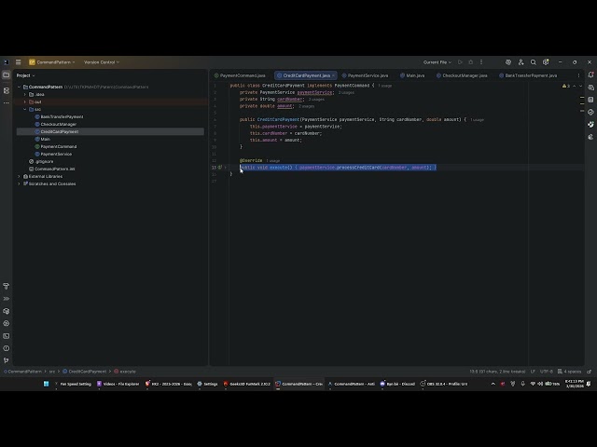Open the Structure tool window icon
The width and height of the screenshot is (597, 447).
click(7, 90)
